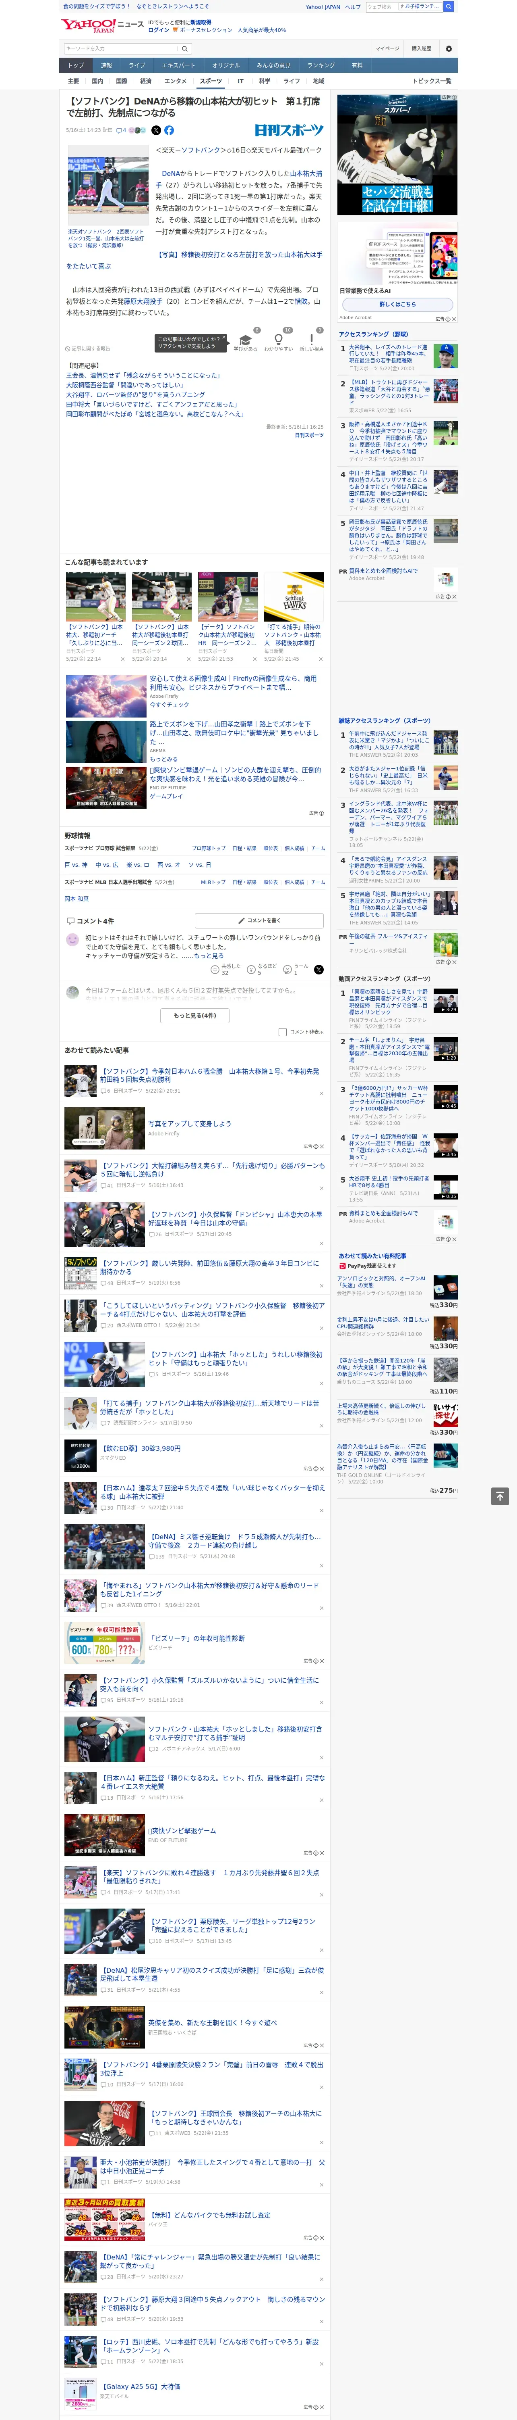
Task: Open the エキスパート tab
Action: (178, 66)
